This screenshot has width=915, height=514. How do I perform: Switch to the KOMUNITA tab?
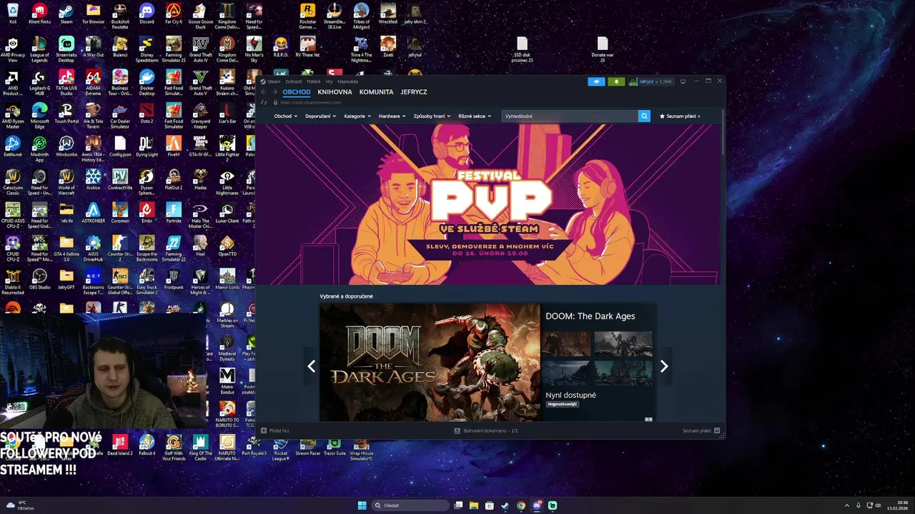[x=376, y=92]
